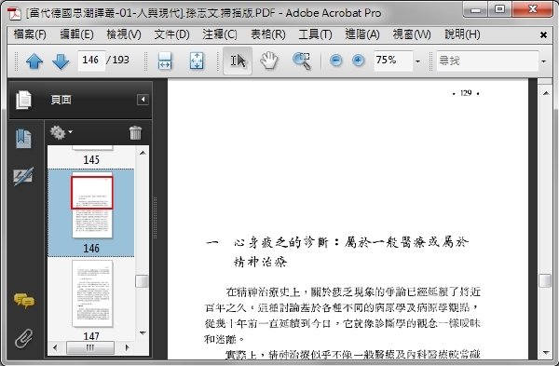Screen dimensions: 559x366
Task: Click the red view box in thumbnail 146
Action: pos(92,193)
